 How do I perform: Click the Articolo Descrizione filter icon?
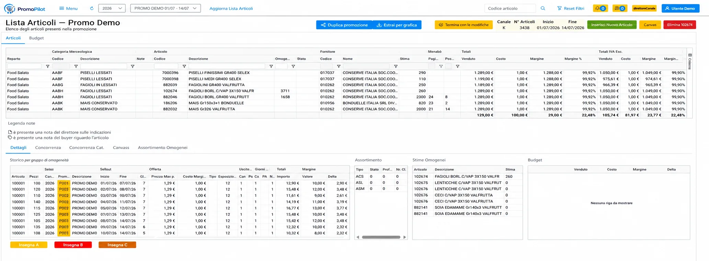click(x=271, y=66)
